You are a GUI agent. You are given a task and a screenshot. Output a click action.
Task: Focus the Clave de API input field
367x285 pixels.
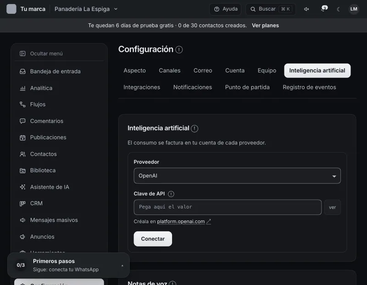(x=228, y=207)
